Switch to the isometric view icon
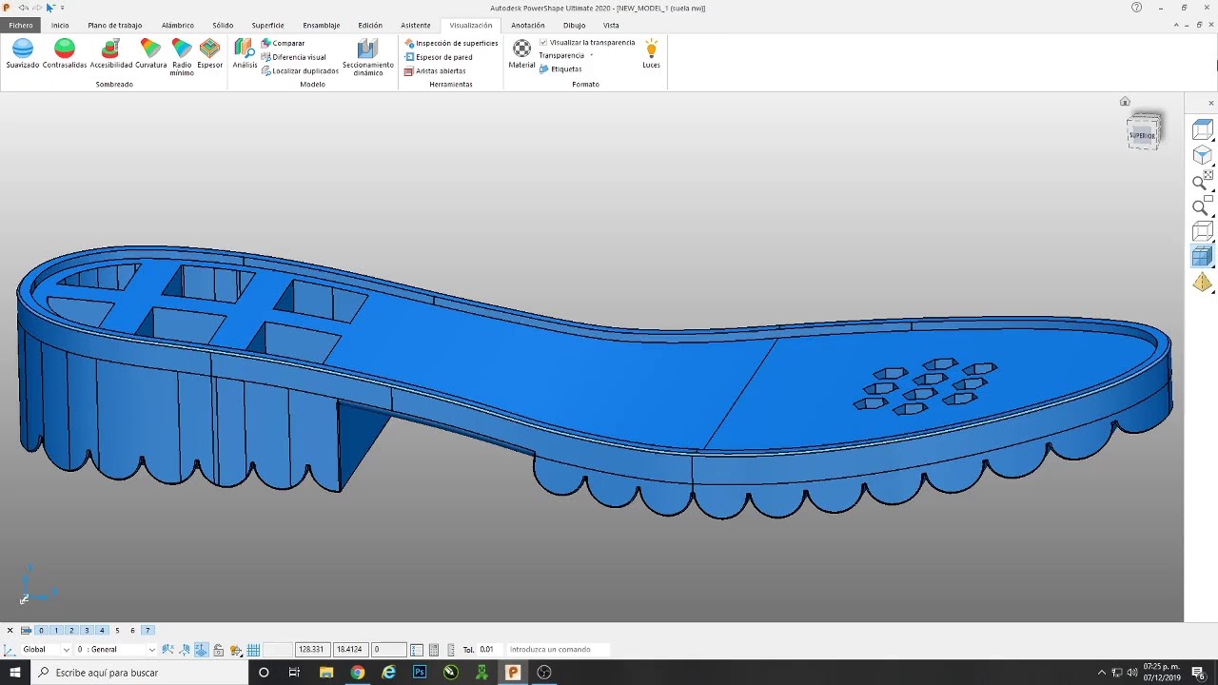Screen dimensions: 1218x685 1203,156
